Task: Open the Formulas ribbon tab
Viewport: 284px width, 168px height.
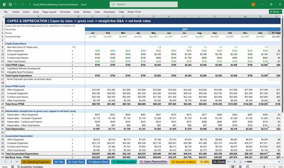Action: [x=65, y=12]
